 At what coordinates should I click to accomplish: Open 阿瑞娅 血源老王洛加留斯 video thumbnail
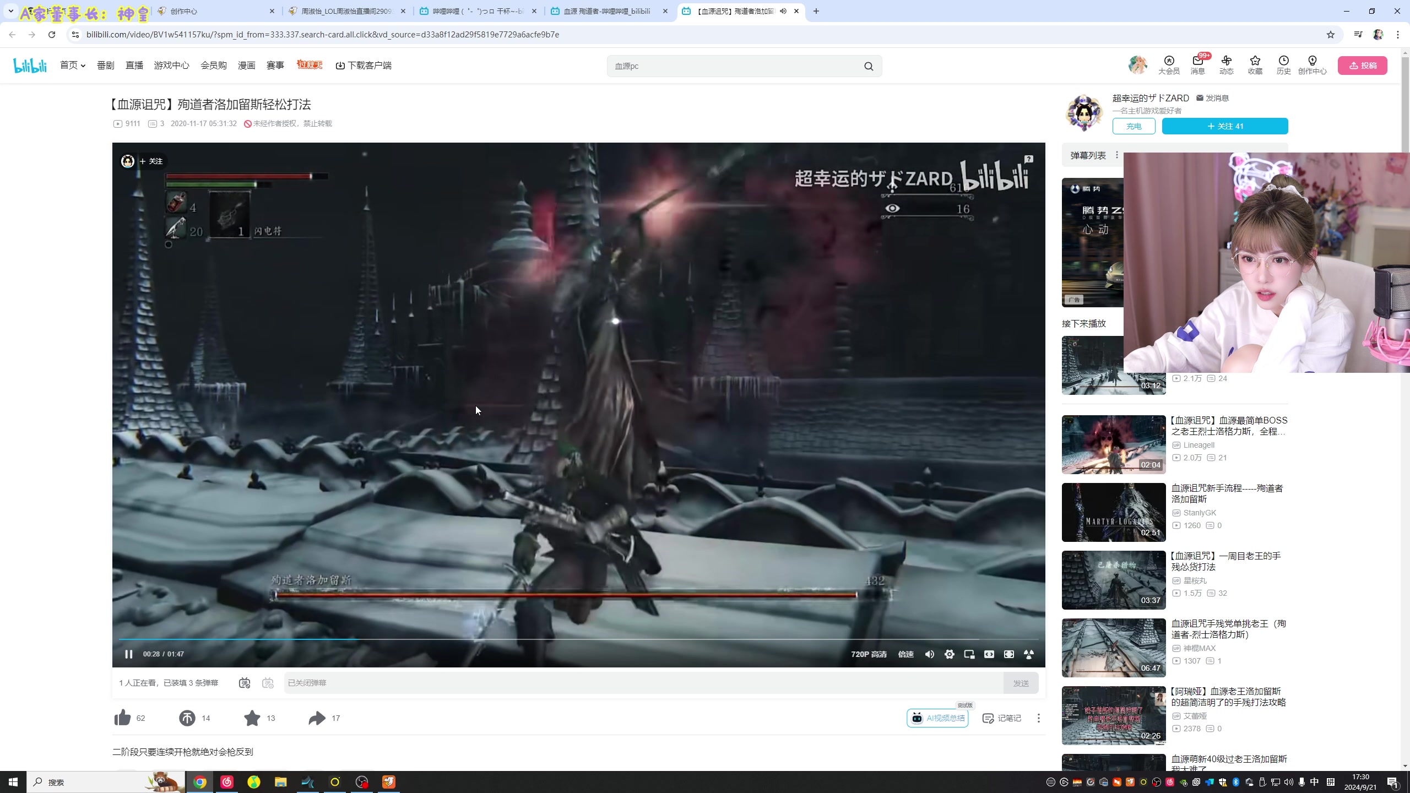coord(1114,715)
